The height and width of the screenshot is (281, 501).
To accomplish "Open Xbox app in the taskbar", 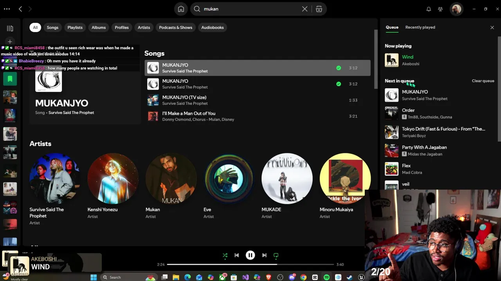I will click(222, 277).
